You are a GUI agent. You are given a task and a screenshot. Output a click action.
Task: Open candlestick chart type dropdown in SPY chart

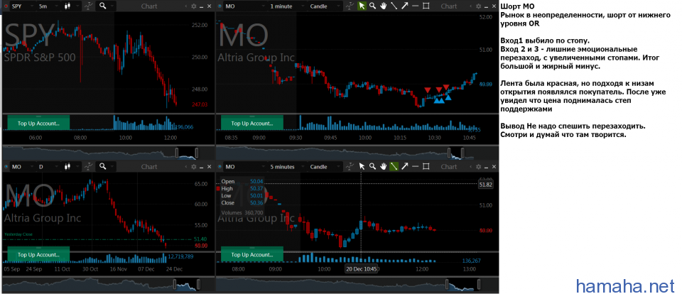[x=70, y=6]
